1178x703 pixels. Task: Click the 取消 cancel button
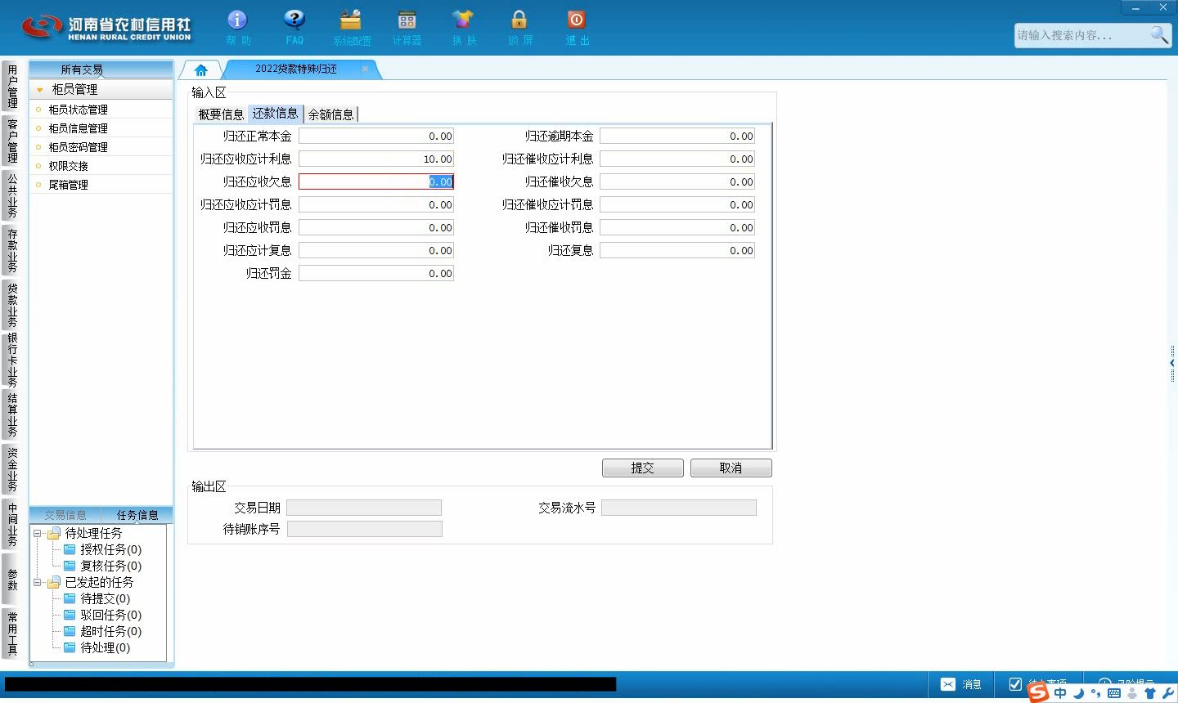point(731,468)
